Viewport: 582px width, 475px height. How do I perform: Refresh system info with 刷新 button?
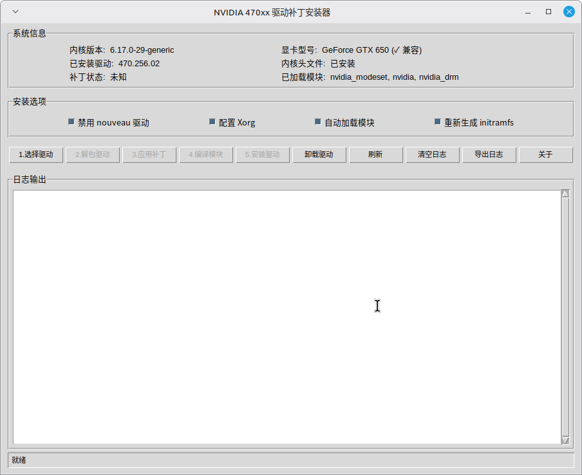(376, 154)
